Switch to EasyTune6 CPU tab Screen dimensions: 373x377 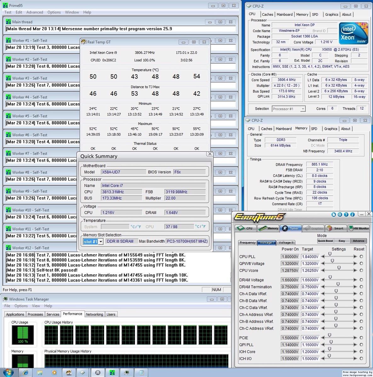pyautogui.click(x=246, y=228)
